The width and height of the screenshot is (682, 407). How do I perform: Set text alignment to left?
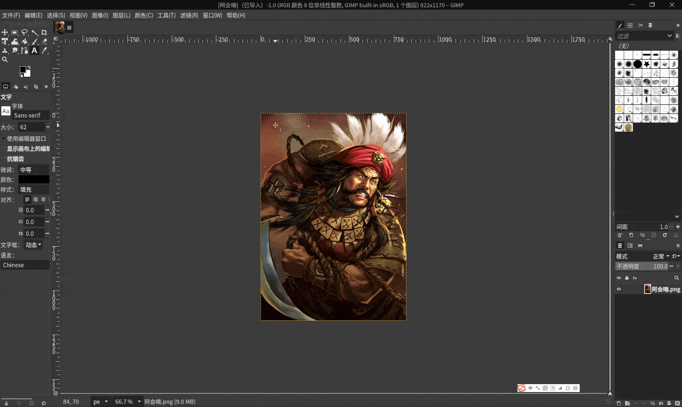(28, 200)
